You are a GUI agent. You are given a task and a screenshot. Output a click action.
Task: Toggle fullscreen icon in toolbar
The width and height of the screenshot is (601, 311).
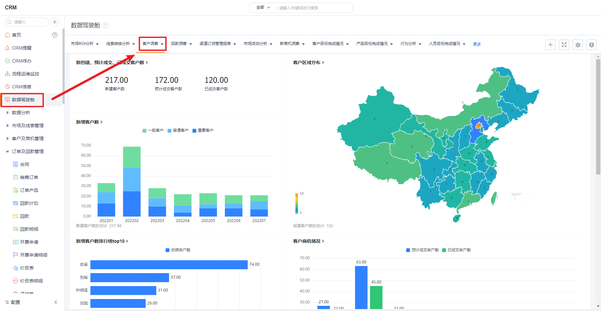pyautogui.click(x=564, y=45)
